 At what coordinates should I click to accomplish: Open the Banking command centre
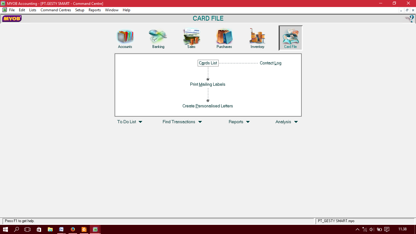click(x=158, y=39)
